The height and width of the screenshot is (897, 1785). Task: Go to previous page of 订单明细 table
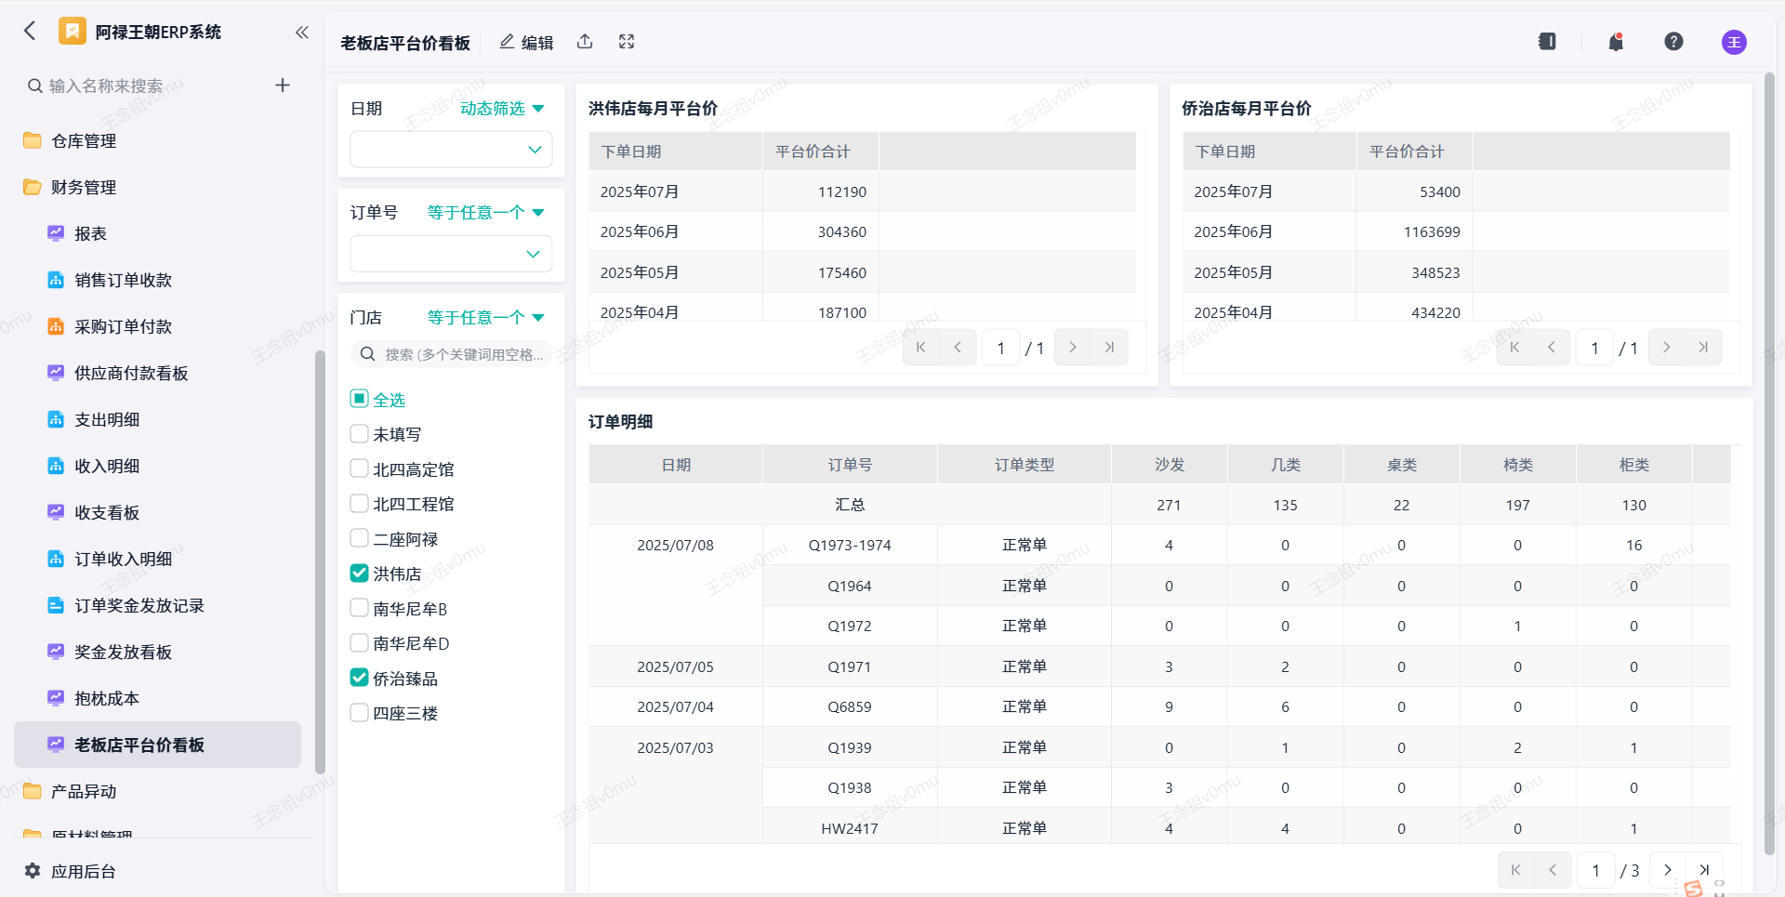point(1553,870)
